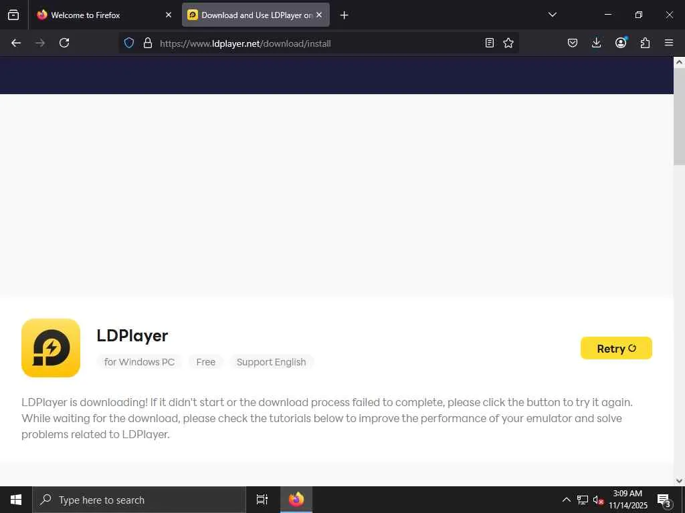
Task: Save page to Pocket
Action: (x=573, y=43)
